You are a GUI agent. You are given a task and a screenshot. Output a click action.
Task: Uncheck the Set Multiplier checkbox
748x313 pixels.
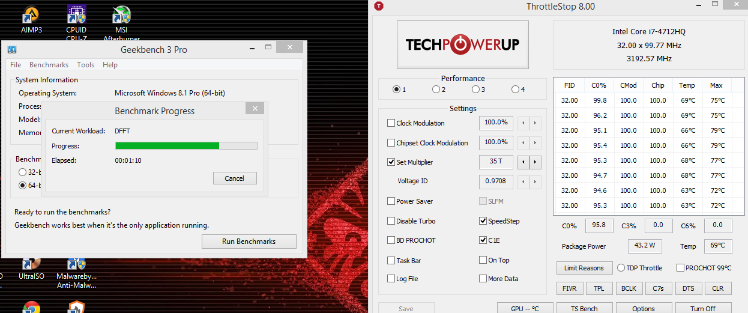[x=391, y=162]
